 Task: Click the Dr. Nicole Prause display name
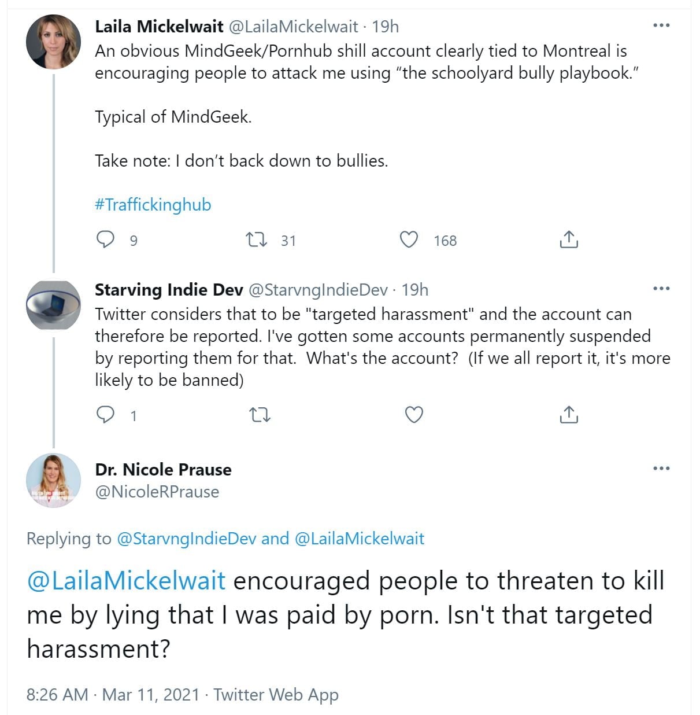tap(163, 470)
